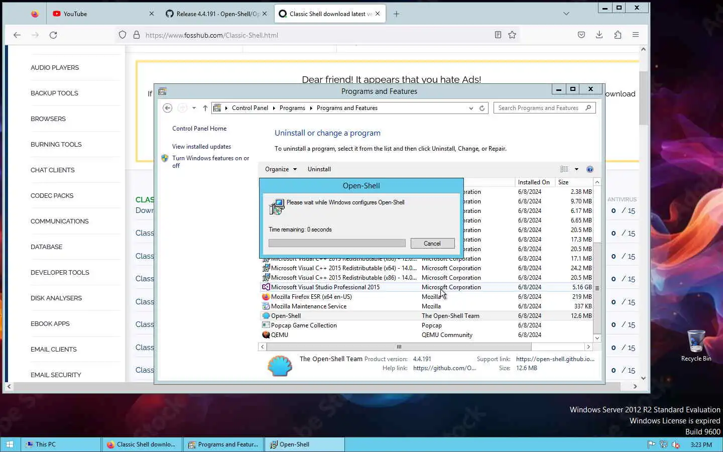Viewport: 723px width, 452px height.
Task: Click the Firefox reload page icon
Action: [x=53, y=35]
